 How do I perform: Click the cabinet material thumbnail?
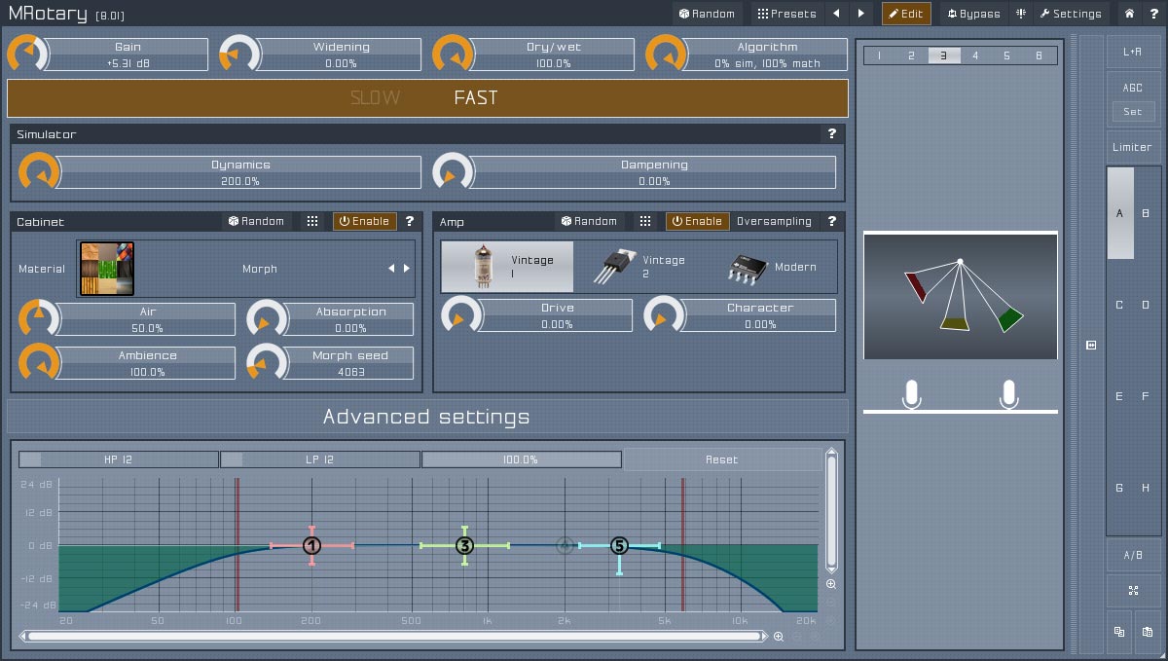click(106, 269)
